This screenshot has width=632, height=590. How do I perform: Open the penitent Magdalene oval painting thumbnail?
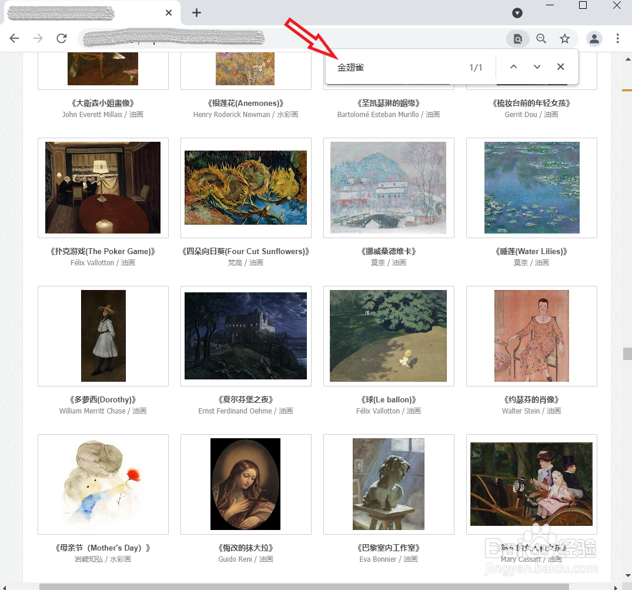[246, 484]
